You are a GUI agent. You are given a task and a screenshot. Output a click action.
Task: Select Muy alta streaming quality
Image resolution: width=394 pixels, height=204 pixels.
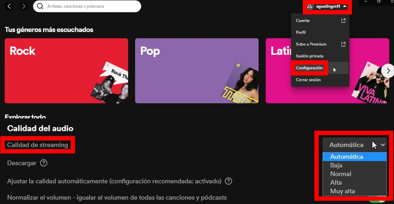(342, 191)
